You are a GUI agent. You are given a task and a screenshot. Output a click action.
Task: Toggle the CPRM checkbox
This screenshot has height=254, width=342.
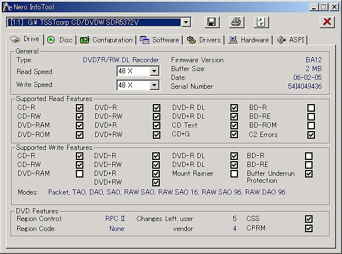309,229
